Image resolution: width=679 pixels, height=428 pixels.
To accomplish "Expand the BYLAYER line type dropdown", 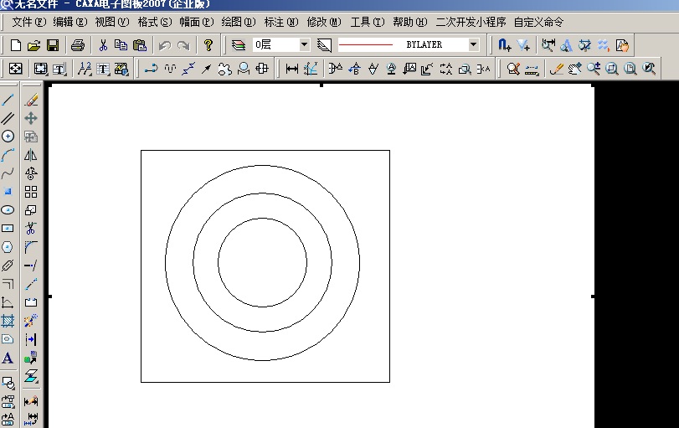I will 473,44.
